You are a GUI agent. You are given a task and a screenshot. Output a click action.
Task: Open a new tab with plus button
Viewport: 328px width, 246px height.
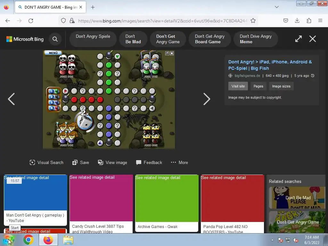pos(93,7)
